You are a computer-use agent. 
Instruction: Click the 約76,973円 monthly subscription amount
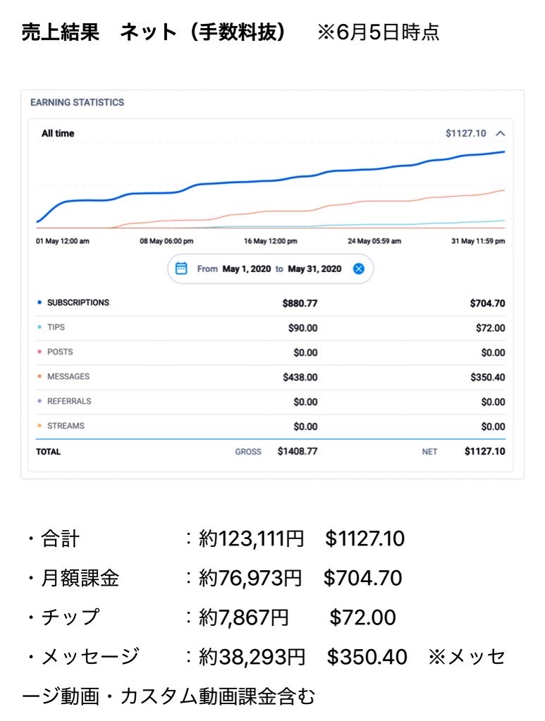point(250,578)
